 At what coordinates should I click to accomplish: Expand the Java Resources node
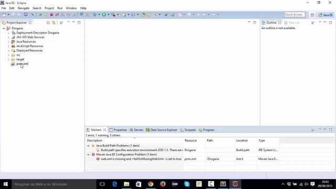[8, 42]
